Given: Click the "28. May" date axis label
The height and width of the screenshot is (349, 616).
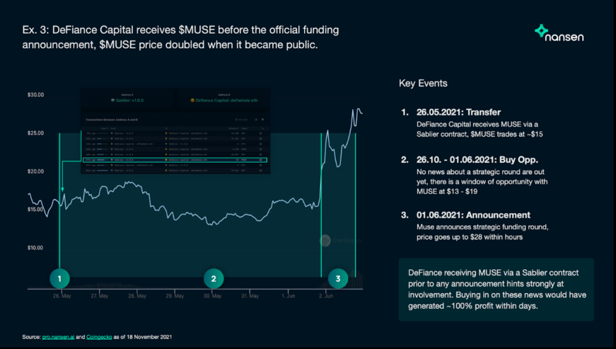Looking at the screenshot, I should tap(137, 296).
